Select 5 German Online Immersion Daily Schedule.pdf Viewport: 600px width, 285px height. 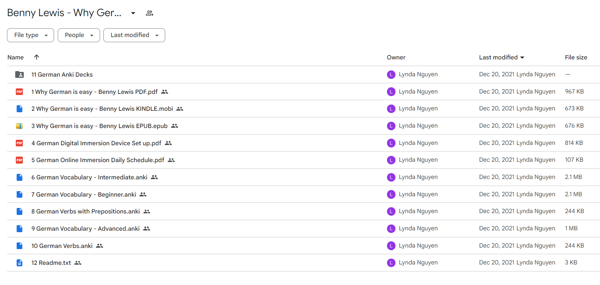pos(98,160)
